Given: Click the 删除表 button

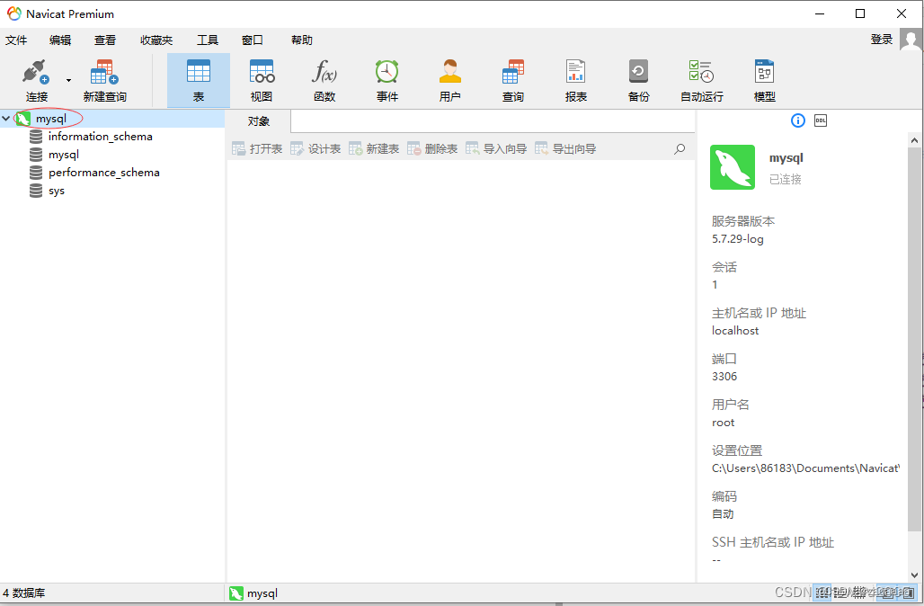Looking at the screenshot, I should click(x=432, y=148).
